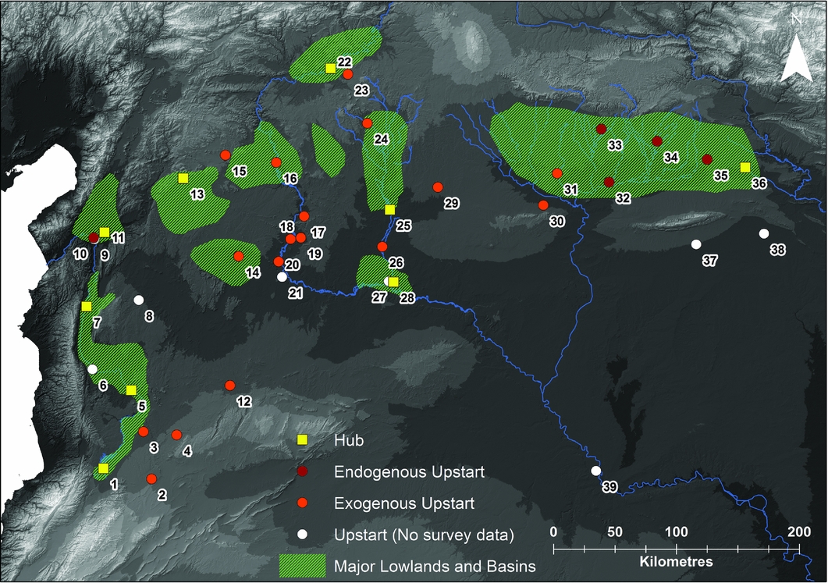The image size is (828, 583).
Task: Select the red marker labeled 12
Action: click(229, 386)
